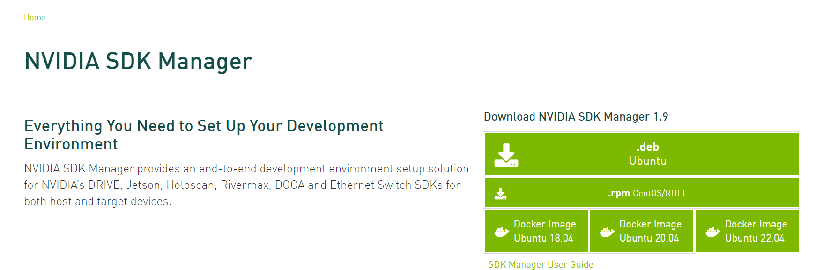Click the Docker whale icon for Ubuntu 18.04
This screenshot has width=838, height=270.
pos(502,231)
